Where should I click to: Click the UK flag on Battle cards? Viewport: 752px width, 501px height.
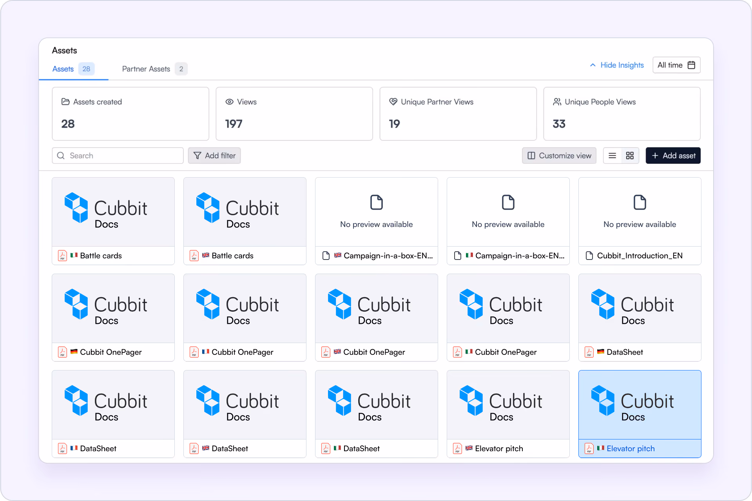pos(206,255)
